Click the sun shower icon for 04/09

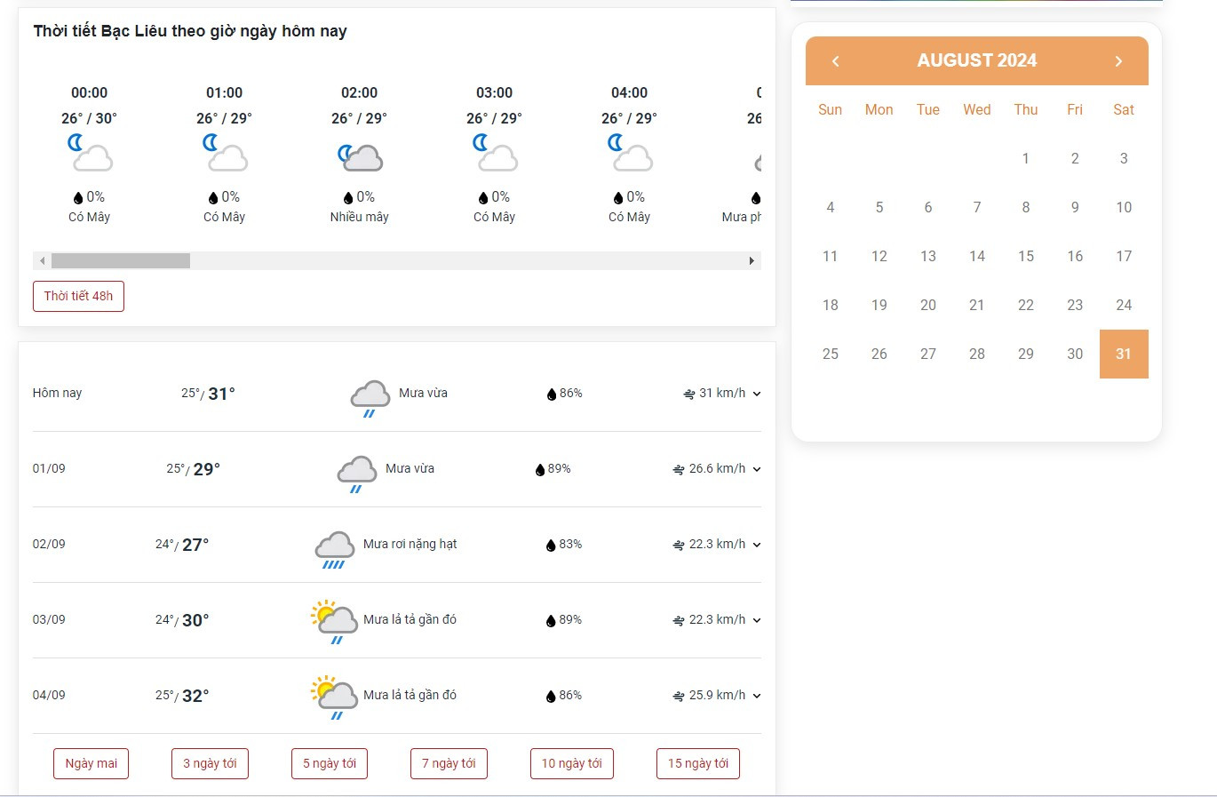click(x=333, y=697)
